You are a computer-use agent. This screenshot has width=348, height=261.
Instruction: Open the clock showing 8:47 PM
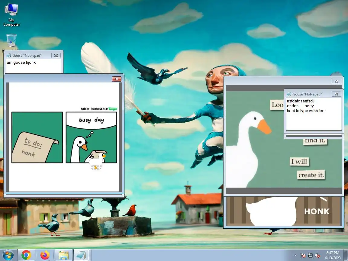333,255
